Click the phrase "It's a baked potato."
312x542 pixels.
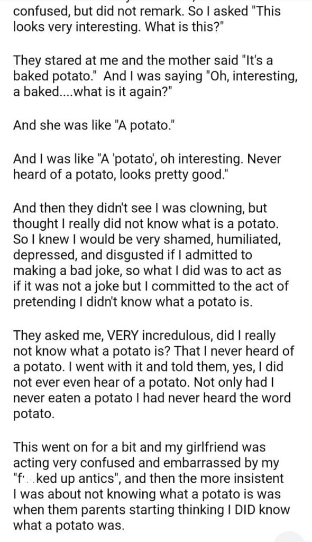(143, 68)
